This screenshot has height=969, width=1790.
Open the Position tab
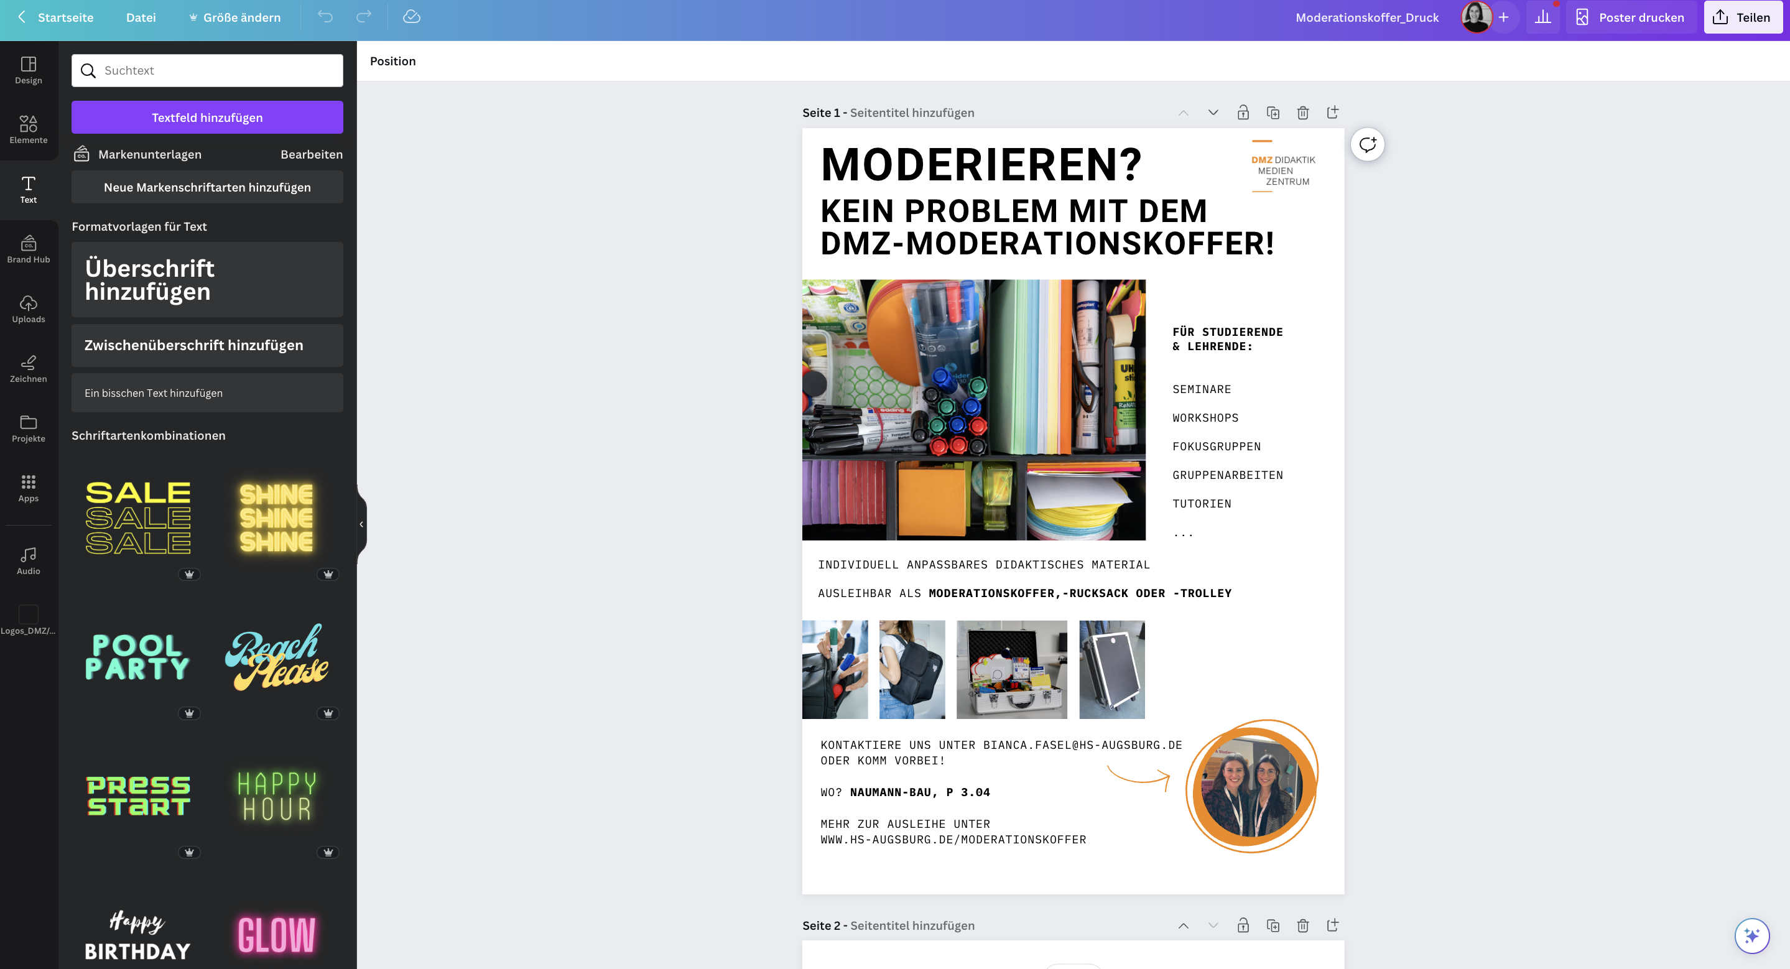pos(392,61)
